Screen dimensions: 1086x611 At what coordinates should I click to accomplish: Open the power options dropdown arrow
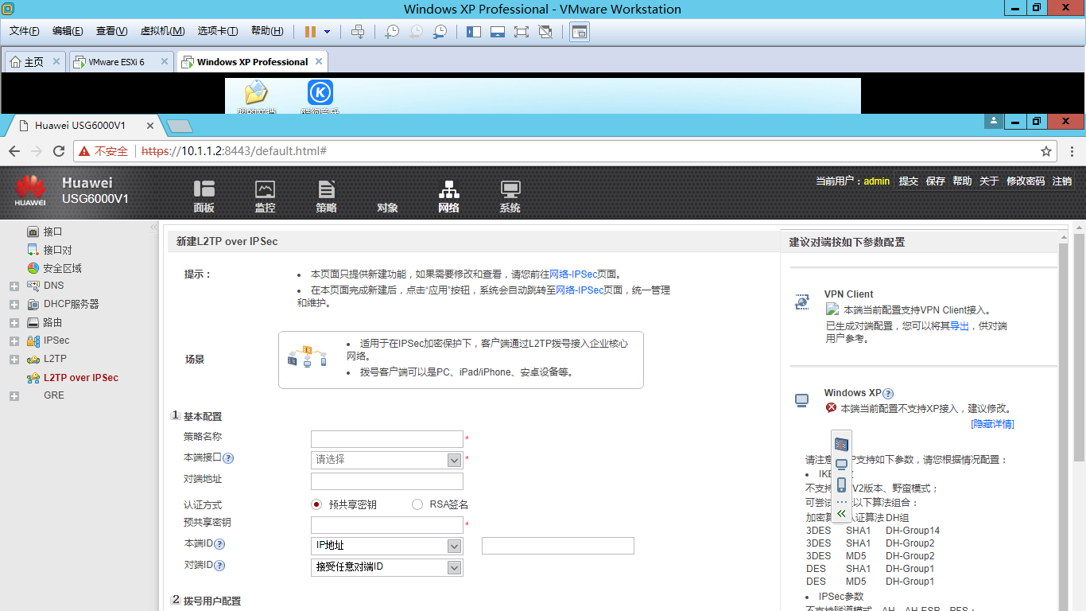tap(327, 32)
